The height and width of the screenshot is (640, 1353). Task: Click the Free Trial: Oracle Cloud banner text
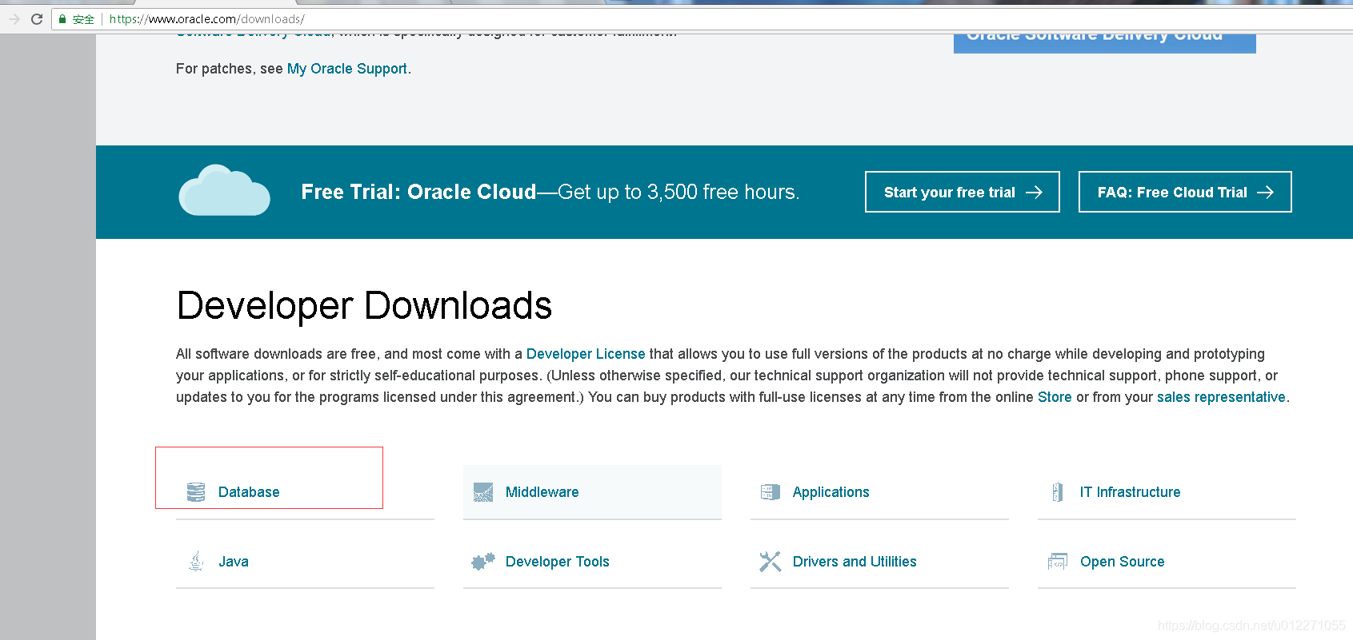pos(550,192)
